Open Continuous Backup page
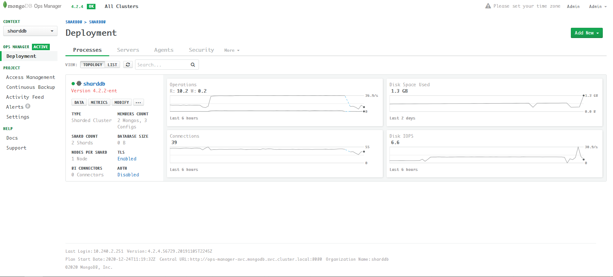613x277 pixels. pos(31,87)
